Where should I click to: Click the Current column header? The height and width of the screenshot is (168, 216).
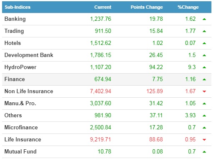[103, 7]
